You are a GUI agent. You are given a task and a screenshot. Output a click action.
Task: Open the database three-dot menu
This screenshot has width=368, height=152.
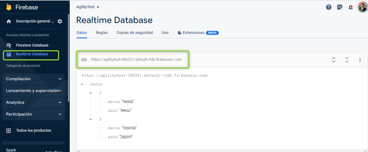pos(360,60)
